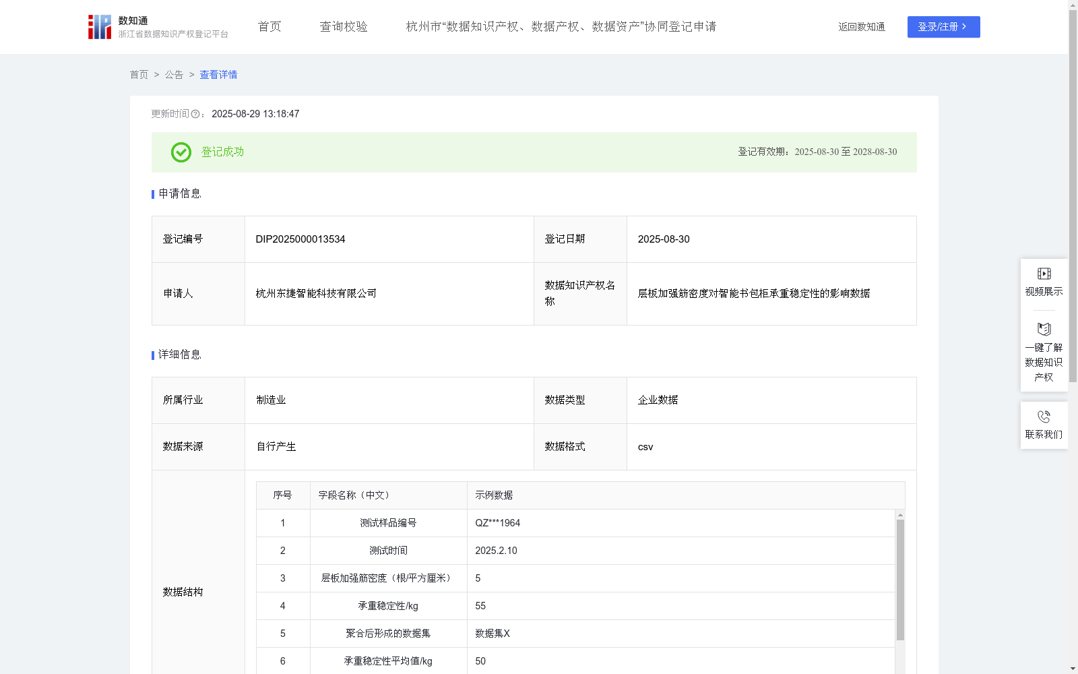
Task: Click 企业数据 data type value
Action: point(658,400)
